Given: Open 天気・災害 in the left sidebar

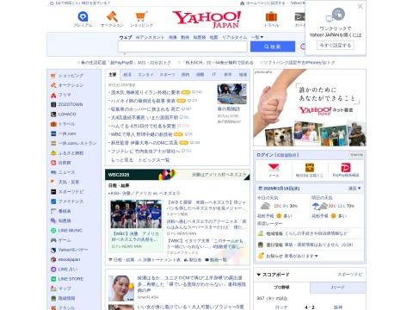Looking at the screenshot, I should click(65, 182).
